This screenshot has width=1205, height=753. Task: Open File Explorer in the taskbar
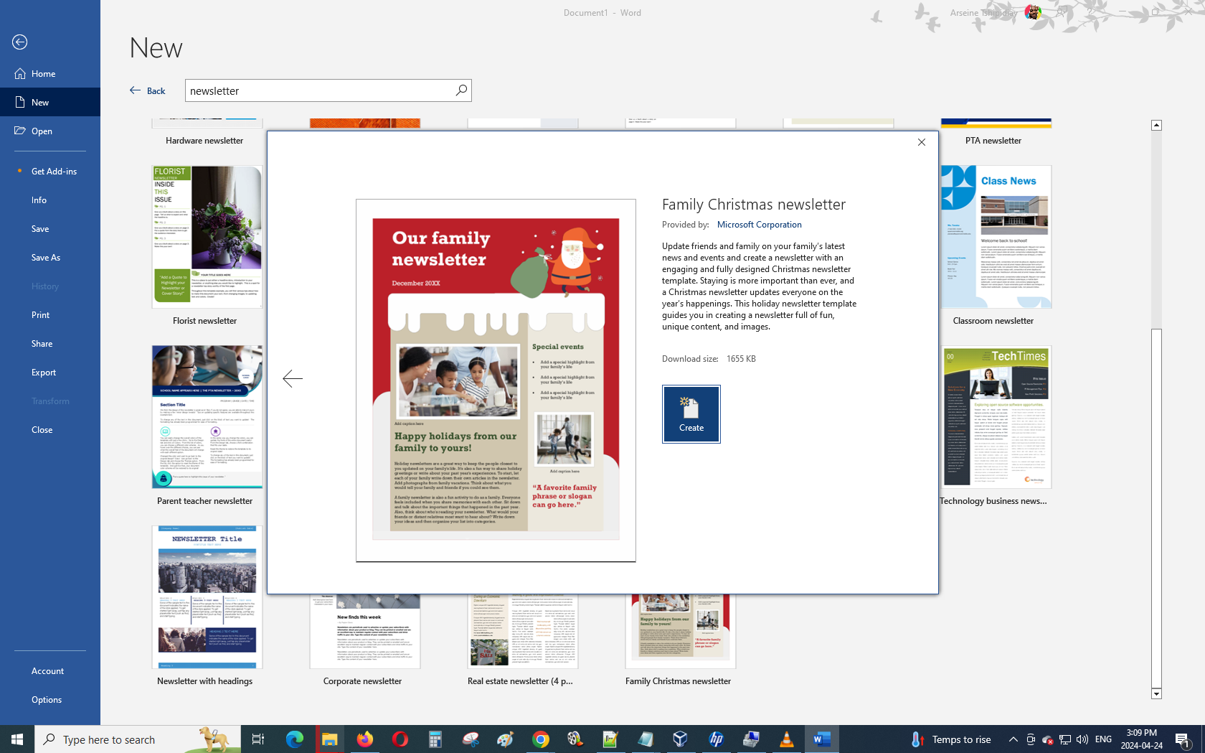pyautogui.click(x=329, y=739)
